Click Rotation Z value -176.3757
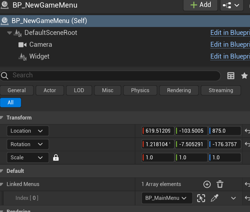This screenshot has width=250, height=212. pyautogui.click(x=225, y=144)
